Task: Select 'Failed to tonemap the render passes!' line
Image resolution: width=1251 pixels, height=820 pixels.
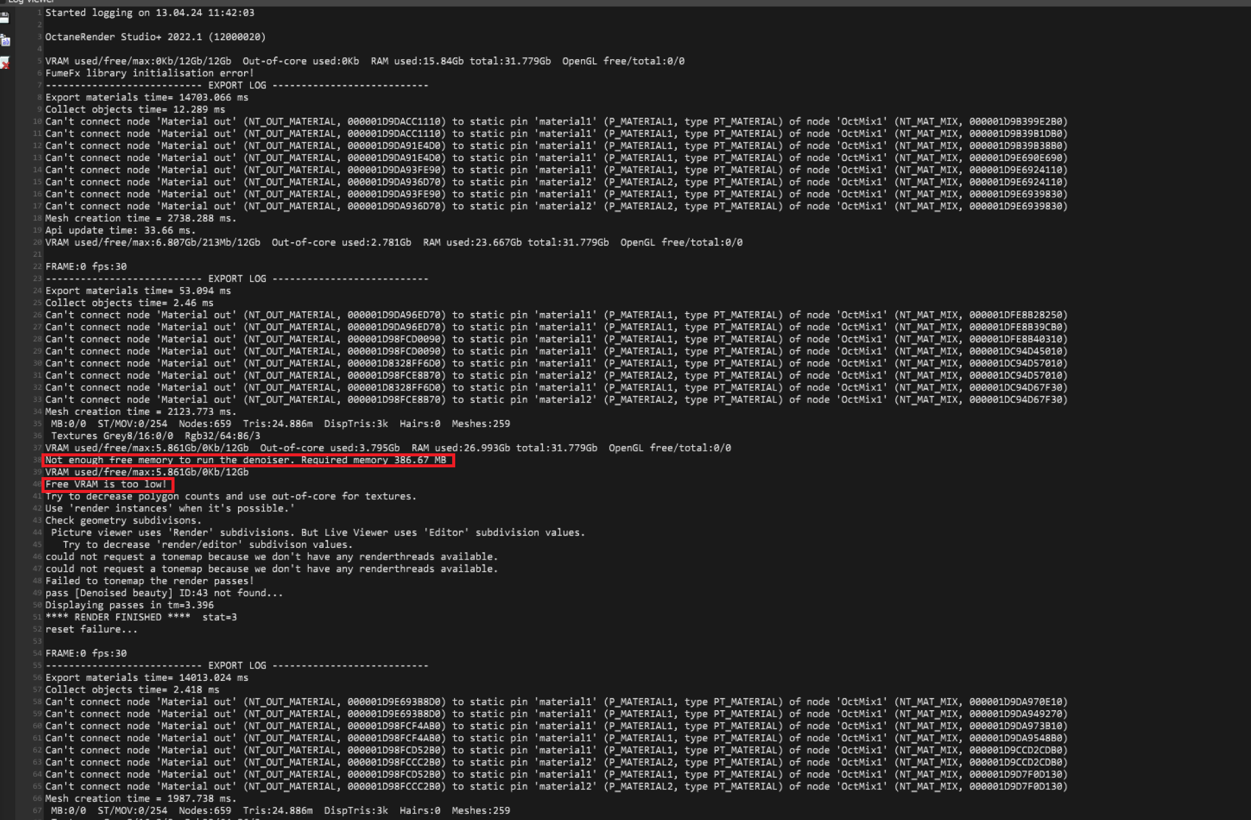Action: 150,581
